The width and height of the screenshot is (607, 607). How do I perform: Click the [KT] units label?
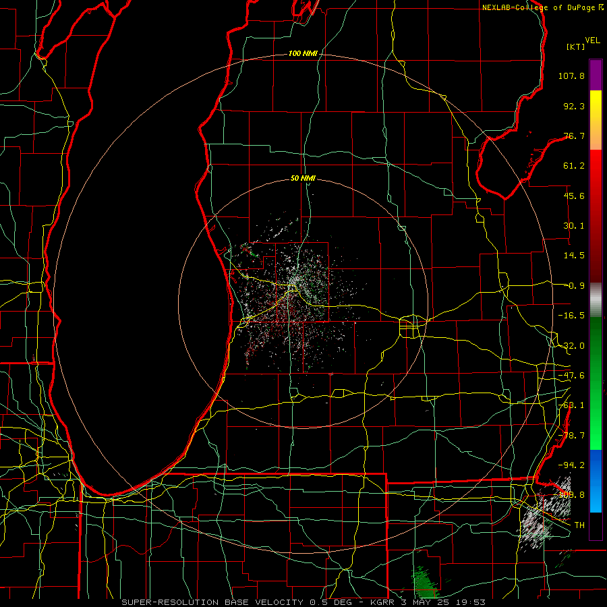[x=576, y=47]
